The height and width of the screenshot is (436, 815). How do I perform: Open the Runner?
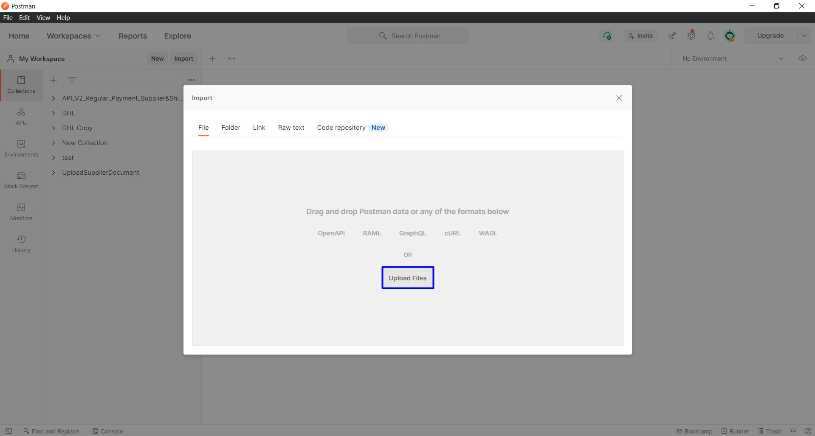click(x=735, y=431)
